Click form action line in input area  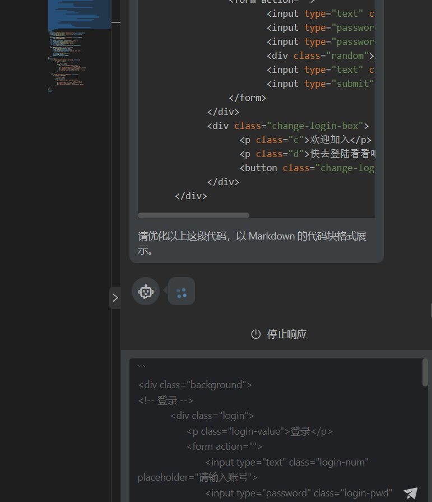(x=225, y=446)
